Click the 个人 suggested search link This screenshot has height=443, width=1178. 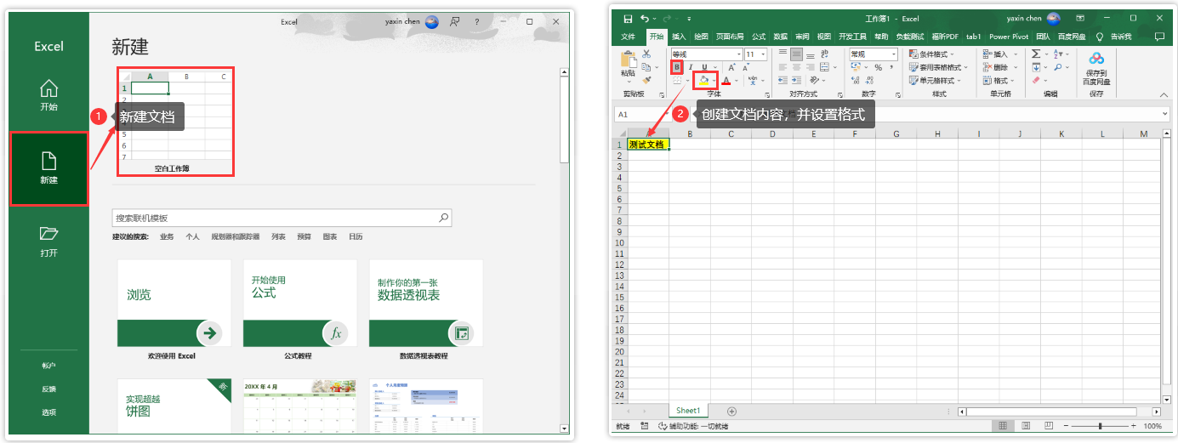click(192, 236)
